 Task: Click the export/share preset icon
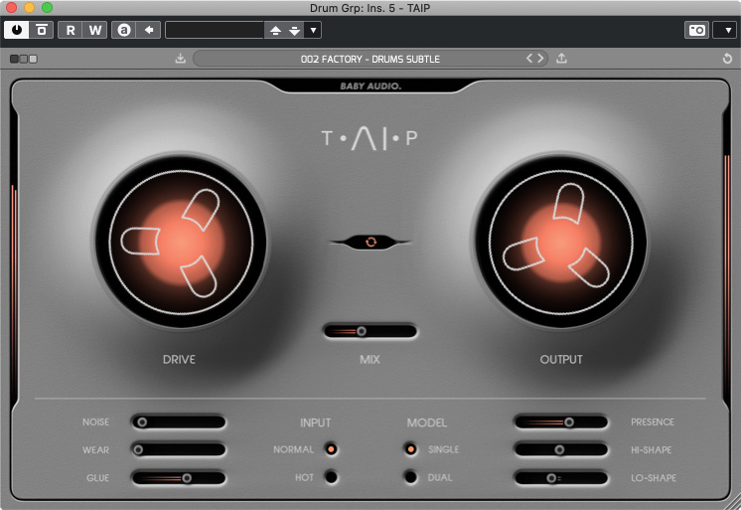561,59
